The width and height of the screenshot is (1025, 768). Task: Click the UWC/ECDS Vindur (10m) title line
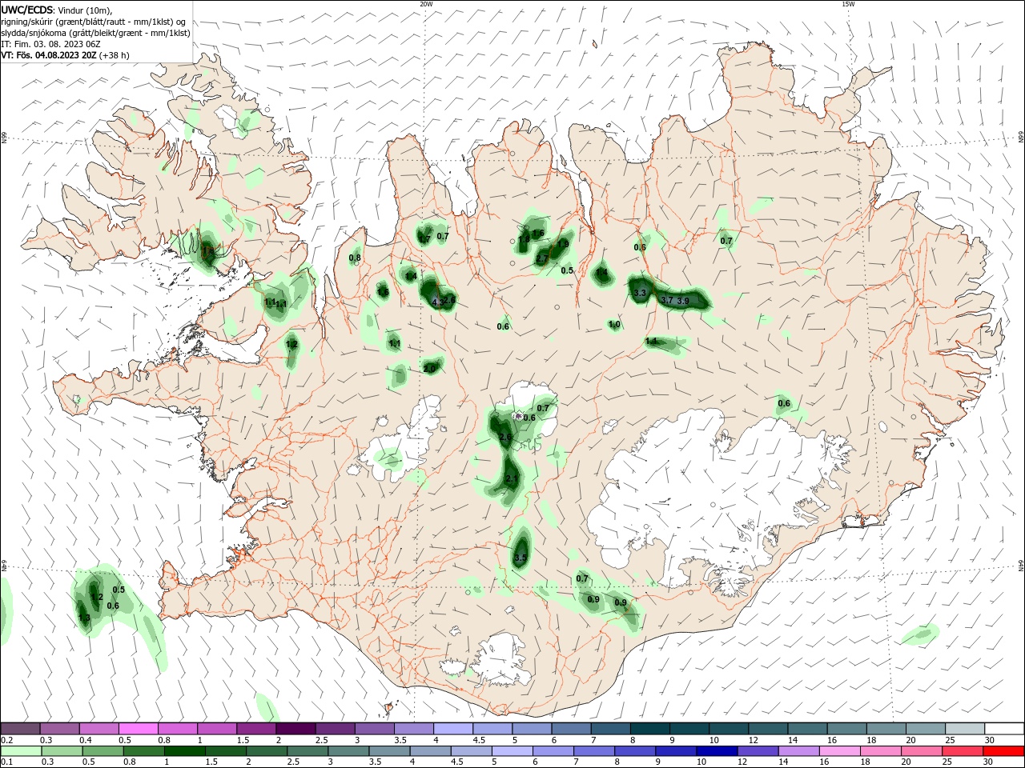point(58,10)
